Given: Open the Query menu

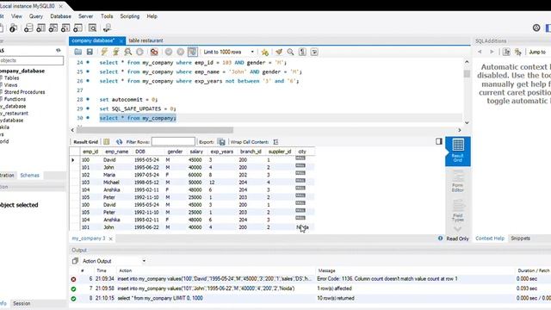Looking at the screenshot, I should [x=36, y=16].
